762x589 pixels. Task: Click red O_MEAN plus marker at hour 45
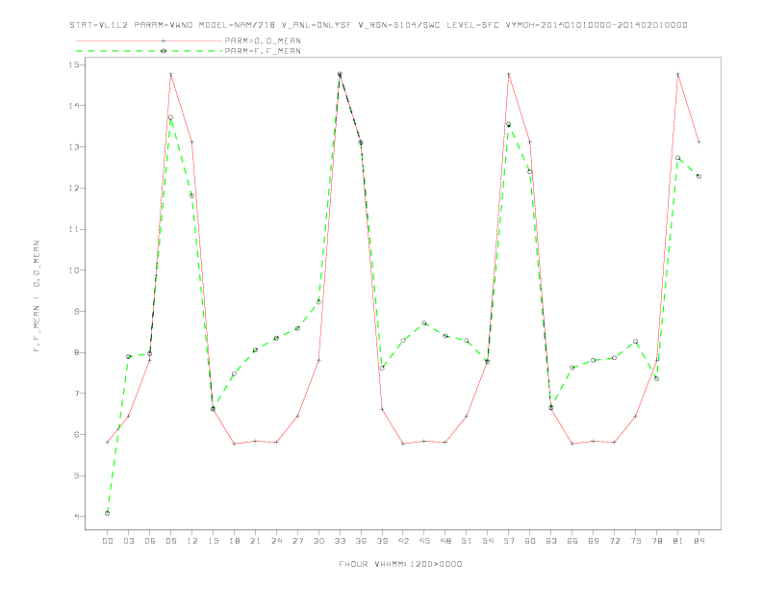coord(424,441)
